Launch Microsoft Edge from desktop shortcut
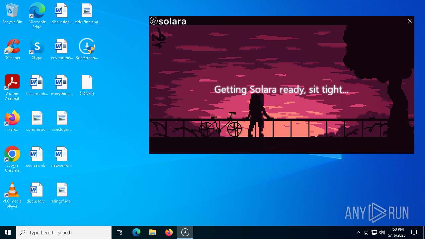Image resolution: width=425 pixels, height=239 pixels. point(37,16)
